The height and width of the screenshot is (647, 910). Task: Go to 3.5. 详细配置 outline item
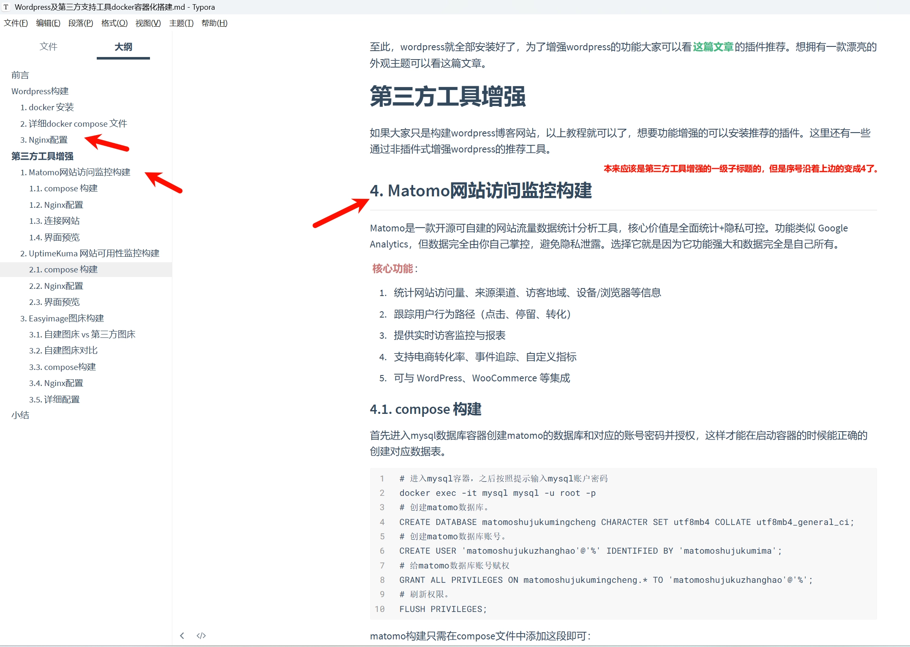tap(54, 400)
